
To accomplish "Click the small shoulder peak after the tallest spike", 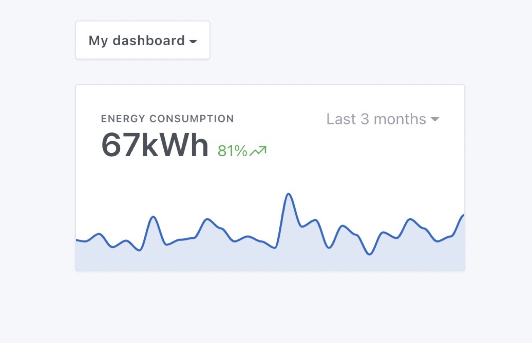I will (x=315, y=220).
